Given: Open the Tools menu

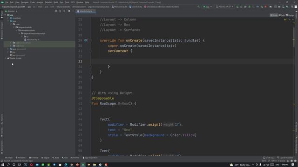Looking at the screenshot, I should point(67,2).
